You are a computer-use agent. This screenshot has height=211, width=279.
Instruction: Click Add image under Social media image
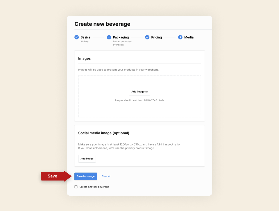click(x=87, y=159)
